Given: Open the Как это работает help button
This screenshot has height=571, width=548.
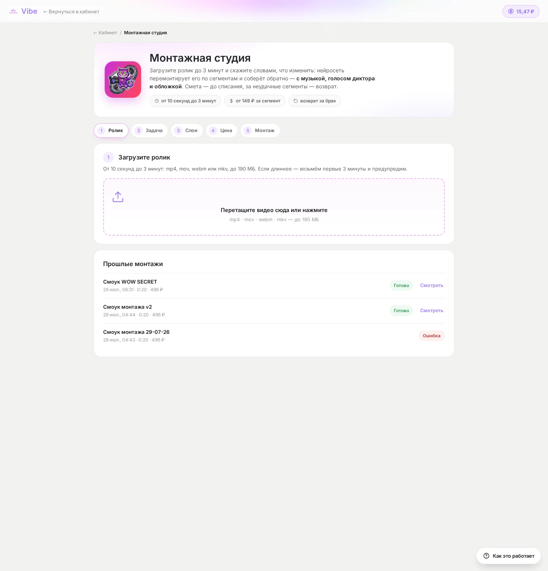Looking at the screenshot, I should click(x=508, y=556).
